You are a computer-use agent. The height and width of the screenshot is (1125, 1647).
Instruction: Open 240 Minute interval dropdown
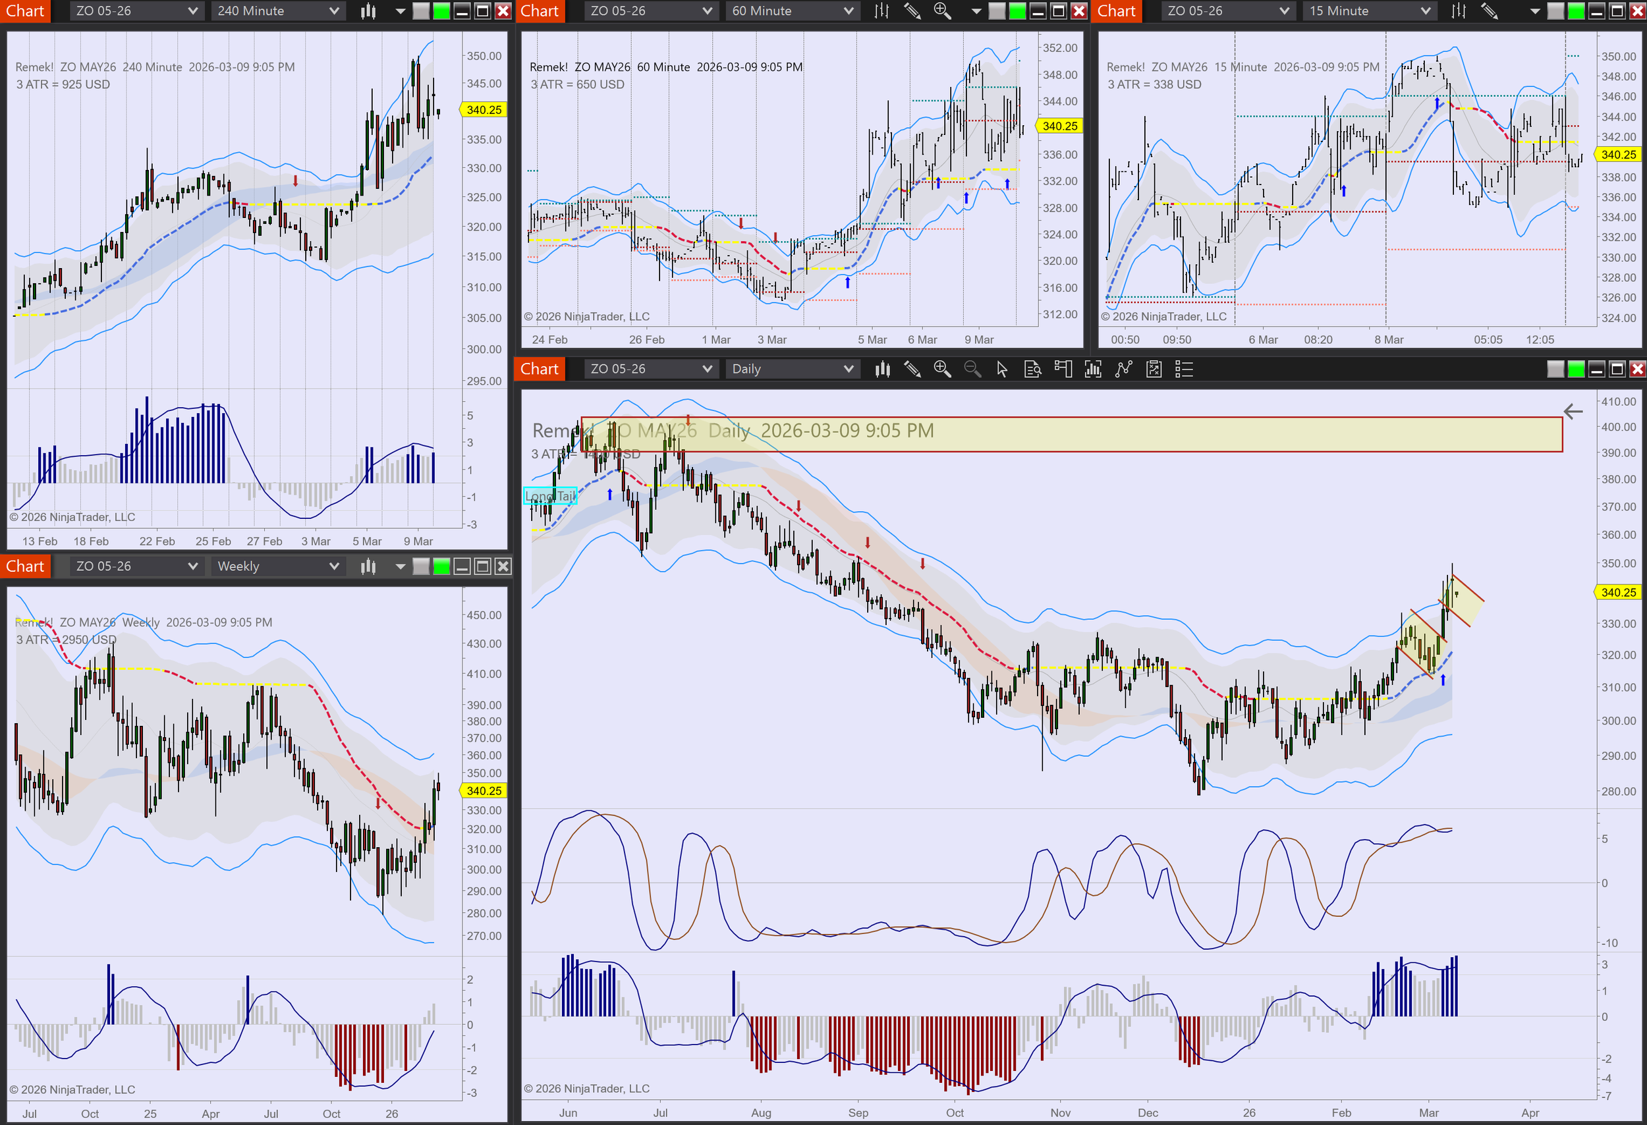(x=278, y=11)
